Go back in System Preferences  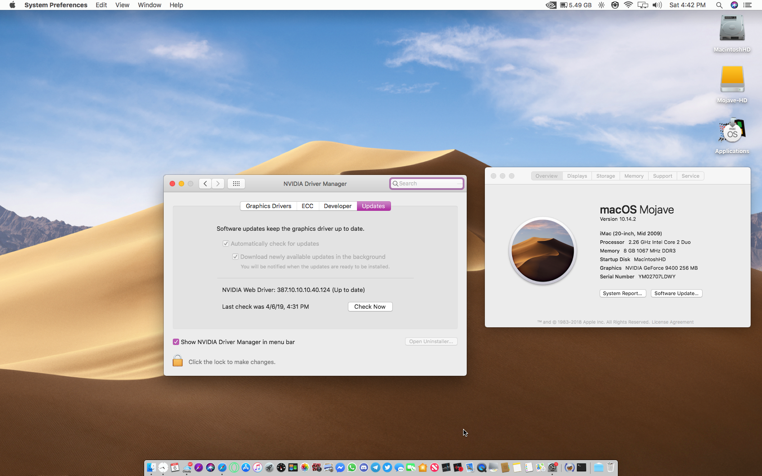[205, 184]
